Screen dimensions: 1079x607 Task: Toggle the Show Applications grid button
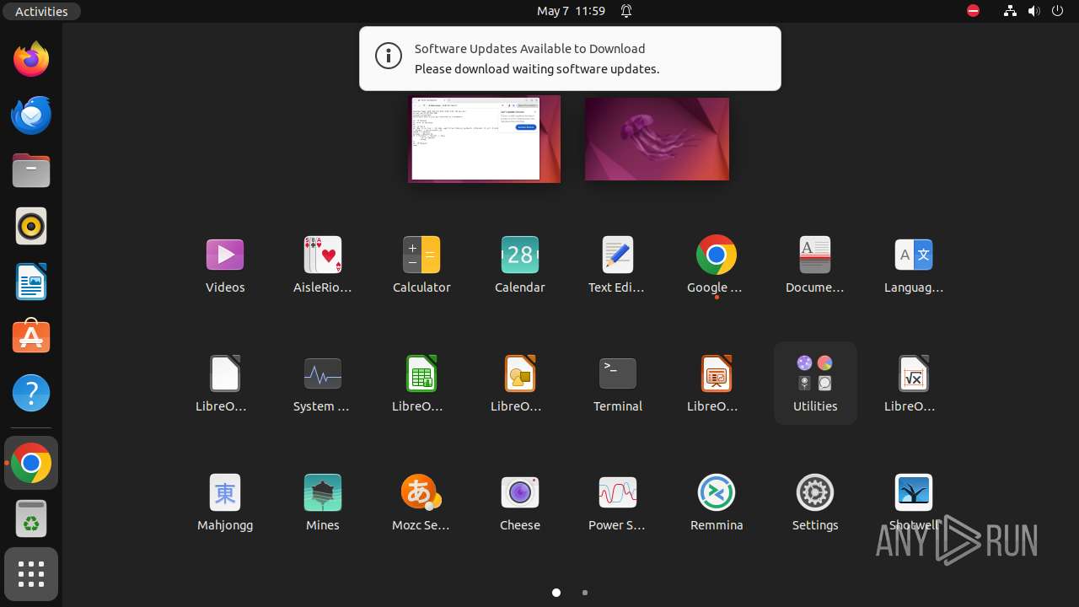(x=31, y=574)
